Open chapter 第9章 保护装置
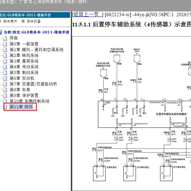 coord(24,95)
